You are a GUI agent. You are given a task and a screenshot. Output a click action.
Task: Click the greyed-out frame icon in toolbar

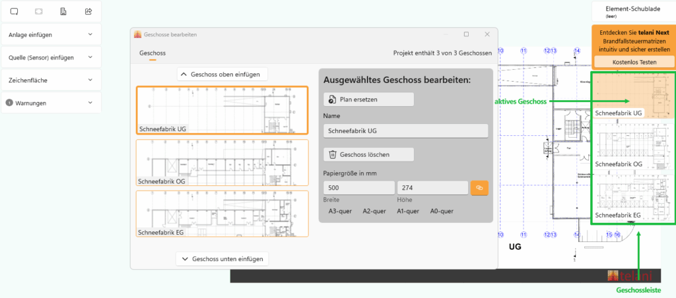tap(39, 11)
